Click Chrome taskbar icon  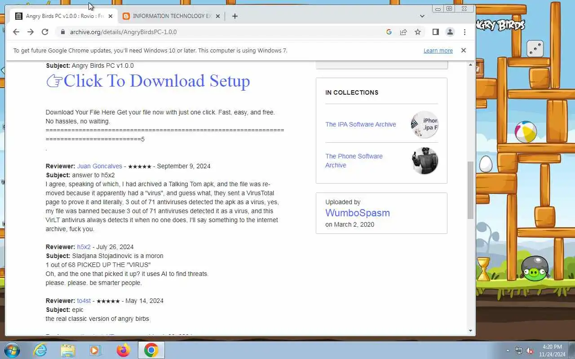click(x=151, y=350)
